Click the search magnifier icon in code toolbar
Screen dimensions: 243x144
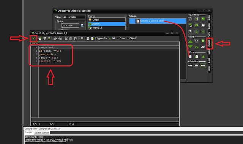coord(82,39)
